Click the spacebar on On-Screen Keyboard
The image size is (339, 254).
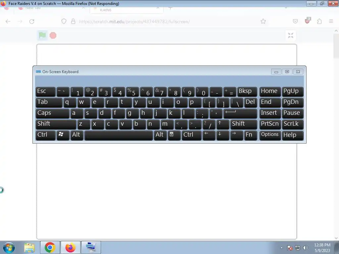119,135
